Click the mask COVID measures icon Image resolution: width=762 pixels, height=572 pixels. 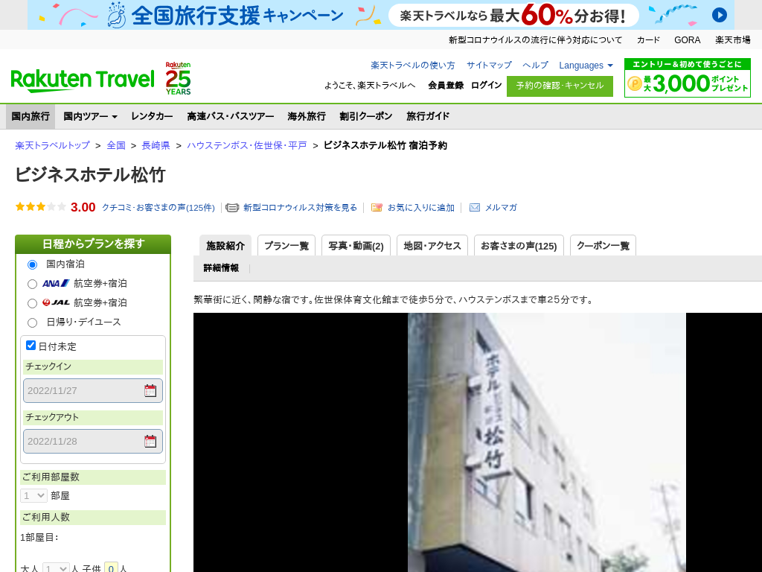(232, 208)
